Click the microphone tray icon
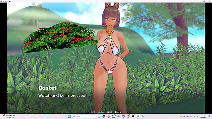This screenshot has width=212, height=119. (188, 116)
